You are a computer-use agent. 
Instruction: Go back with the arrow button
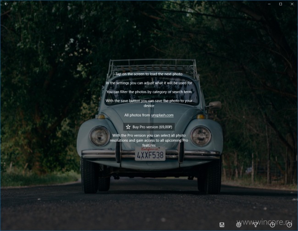click(6, 4)
